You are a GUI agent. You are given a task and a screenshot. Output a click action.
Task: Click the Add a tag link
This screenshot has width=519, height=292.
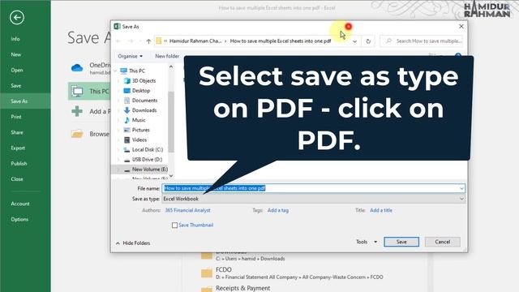point(277,210)
